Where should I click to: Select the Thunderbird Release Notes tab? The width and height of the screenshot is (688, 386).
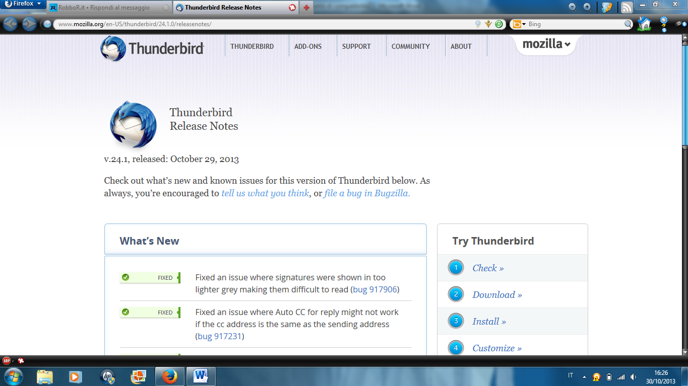tap(235, 8)
